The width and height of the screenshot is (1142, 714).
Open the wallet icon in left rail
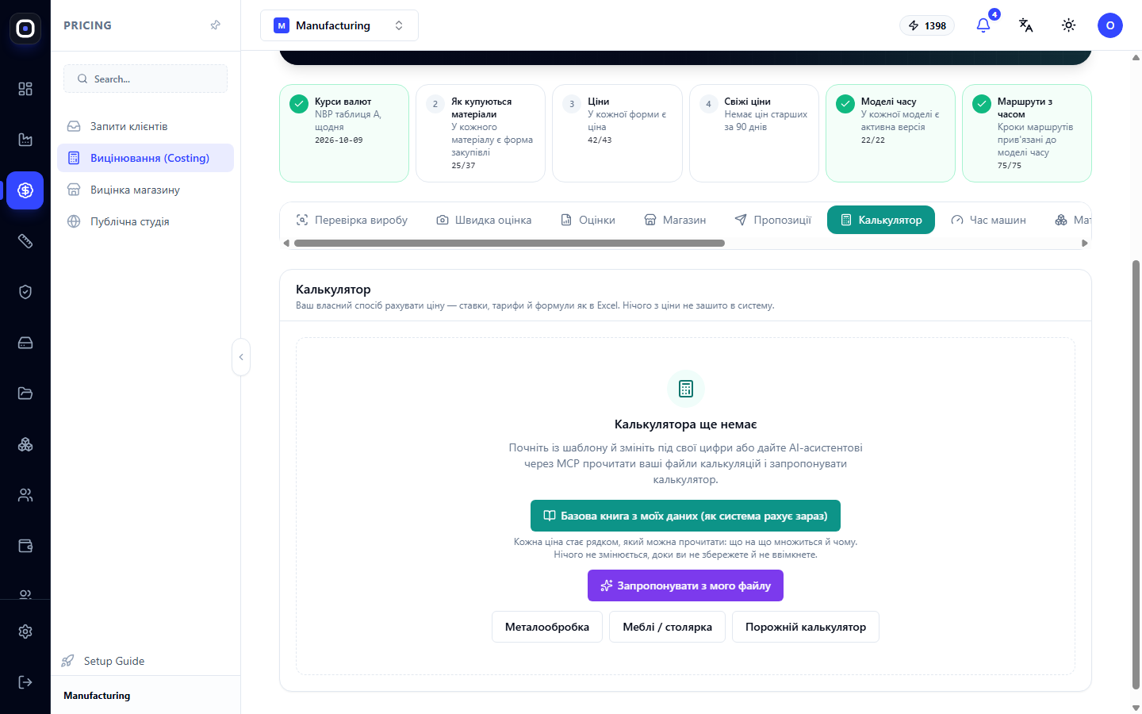point(25,546)
